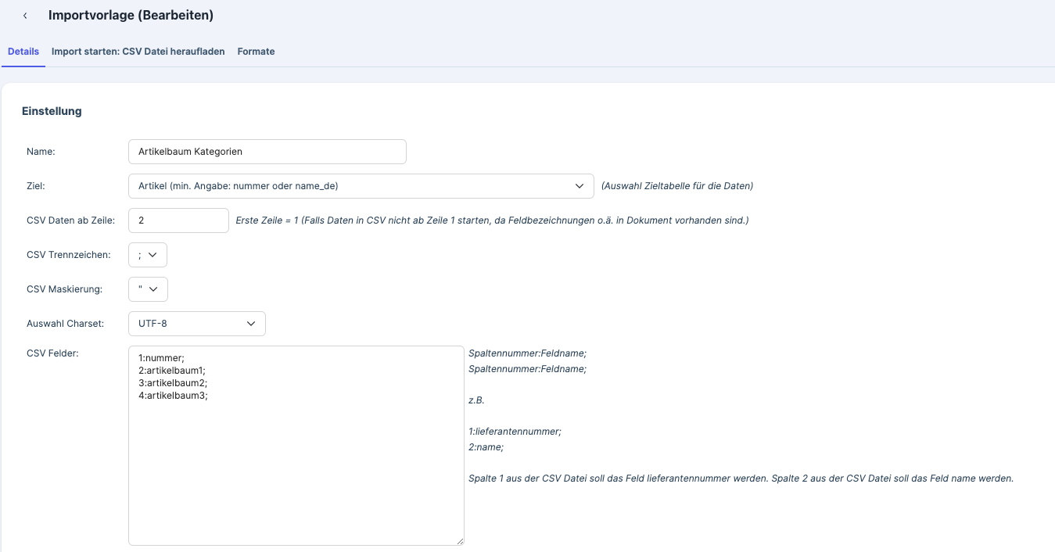Screen dimensions: 1055x552
Task: Click the Auswahl Zieltabelle für die Daten hint
Action: tap(676, 186)
